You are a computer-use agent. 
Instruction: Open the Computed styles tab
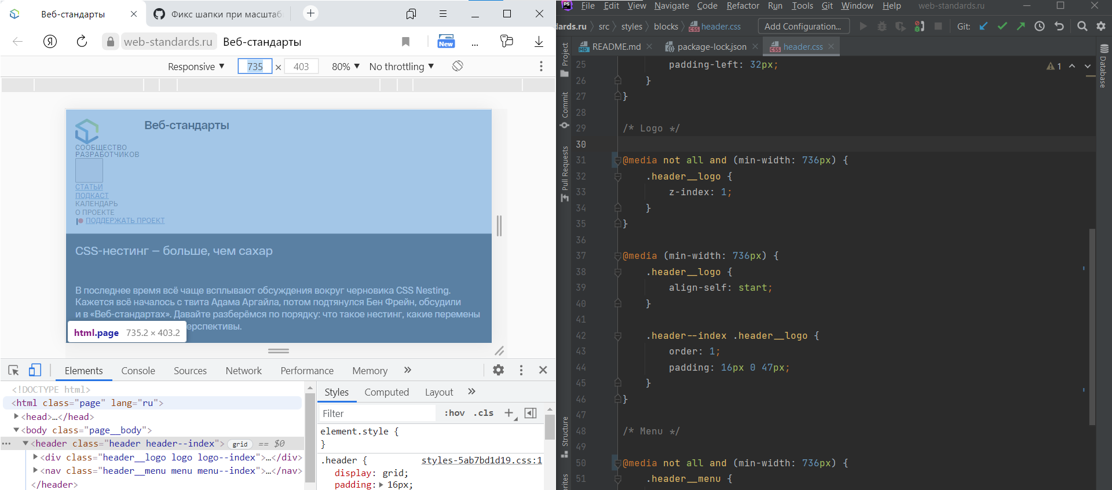point(386,392)
